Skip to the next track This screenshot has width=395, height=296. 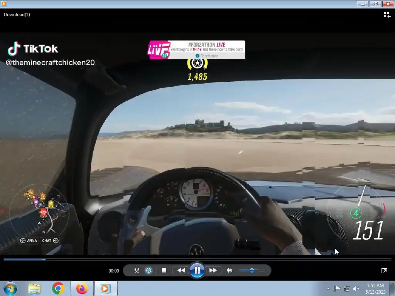coord(213,270)
